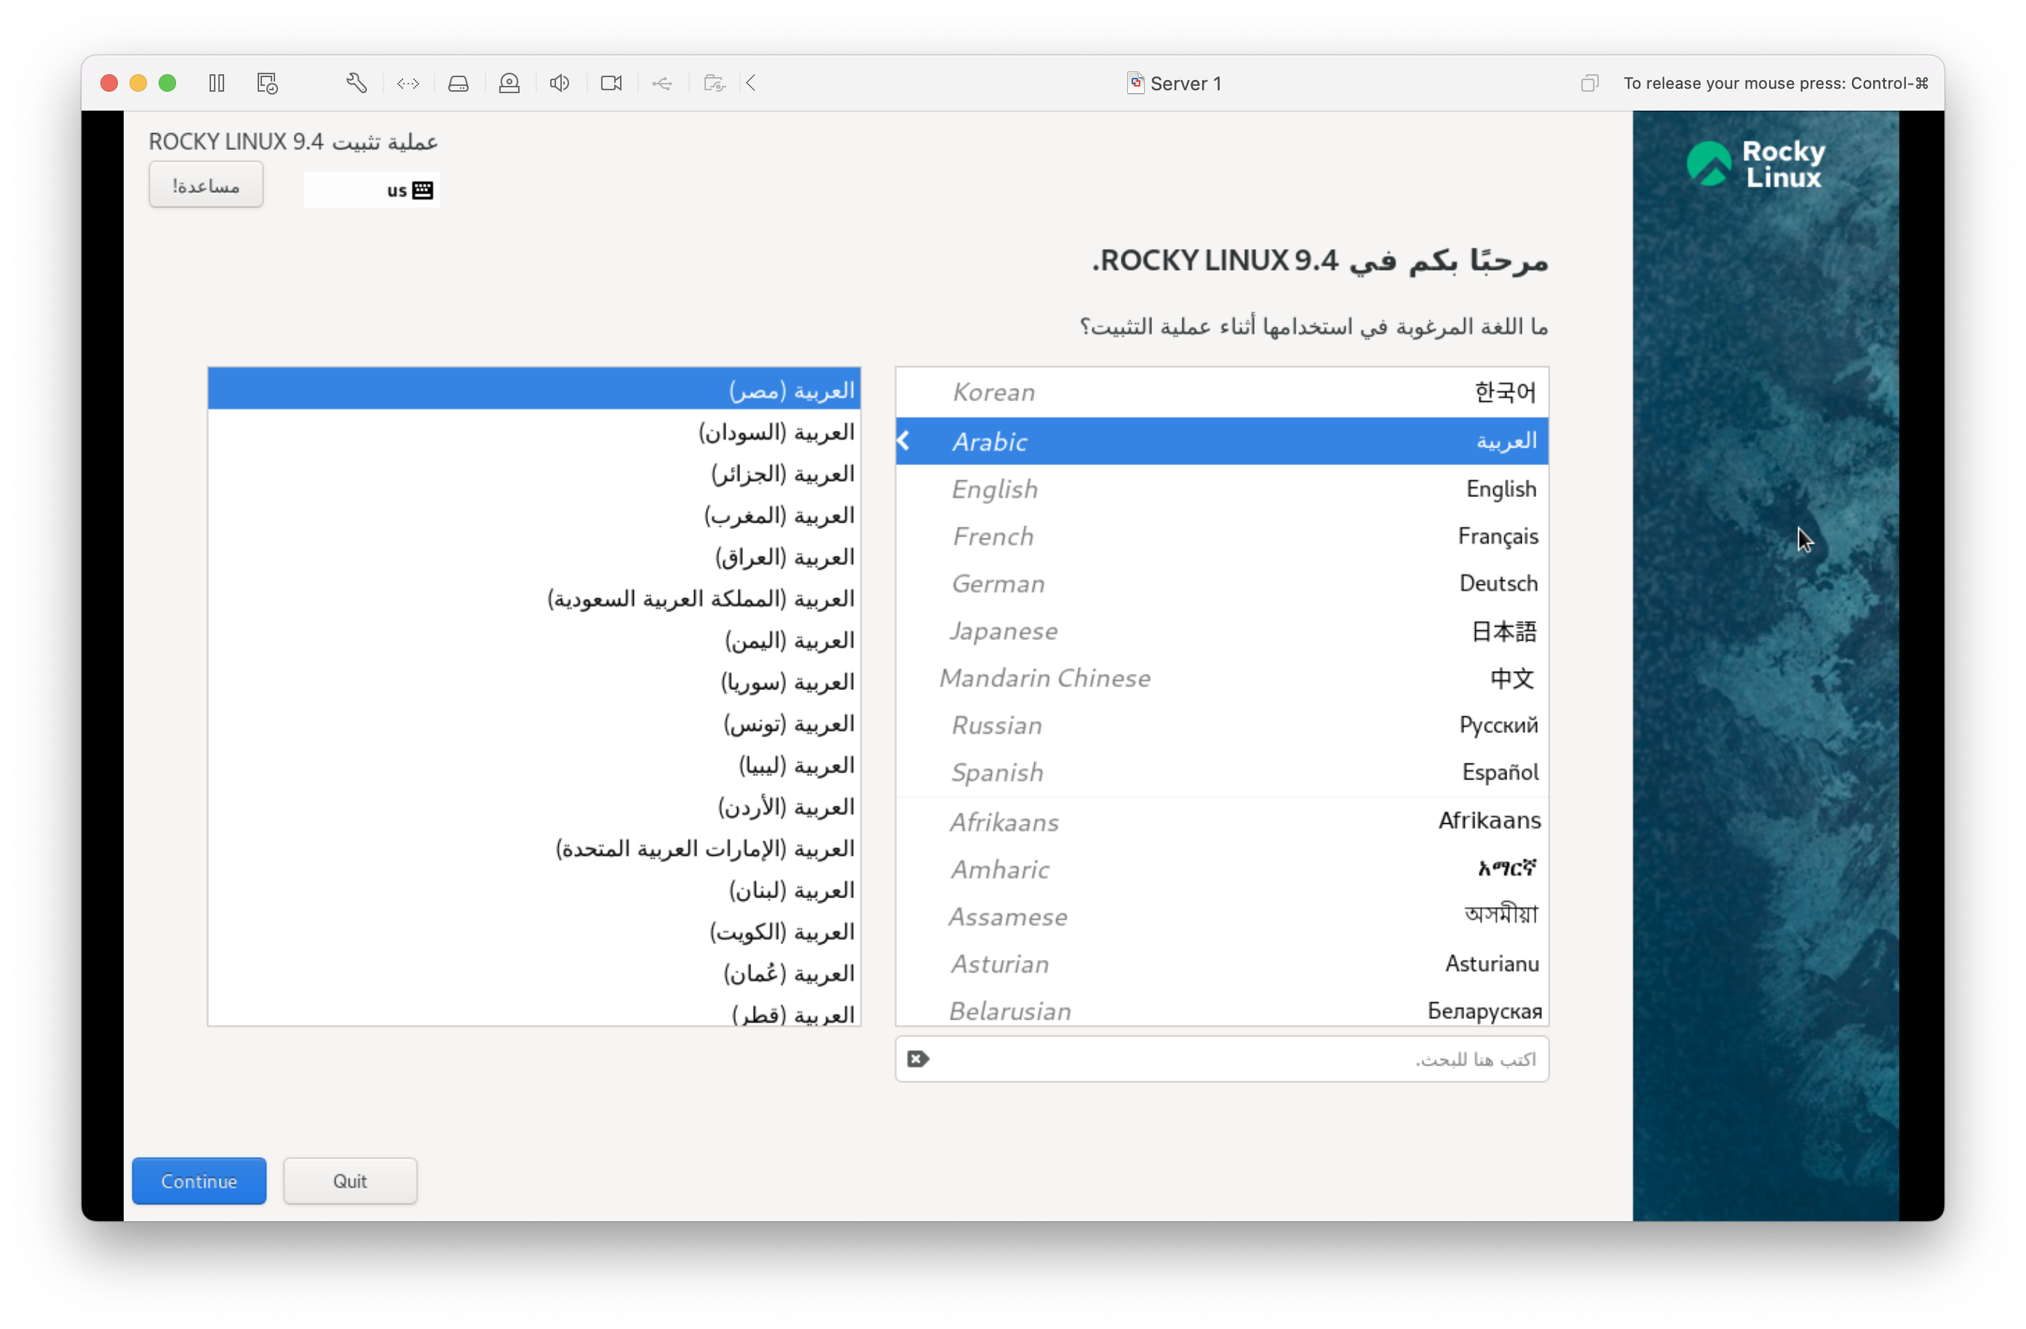
Task: Select locale العربية (عُمان)
Action: (533, 974)
